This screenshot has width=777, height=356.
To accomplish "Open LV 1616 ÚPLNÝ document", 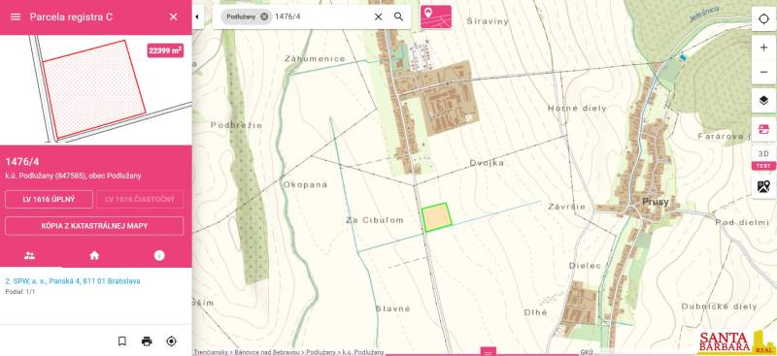I will tap(50, 200).
